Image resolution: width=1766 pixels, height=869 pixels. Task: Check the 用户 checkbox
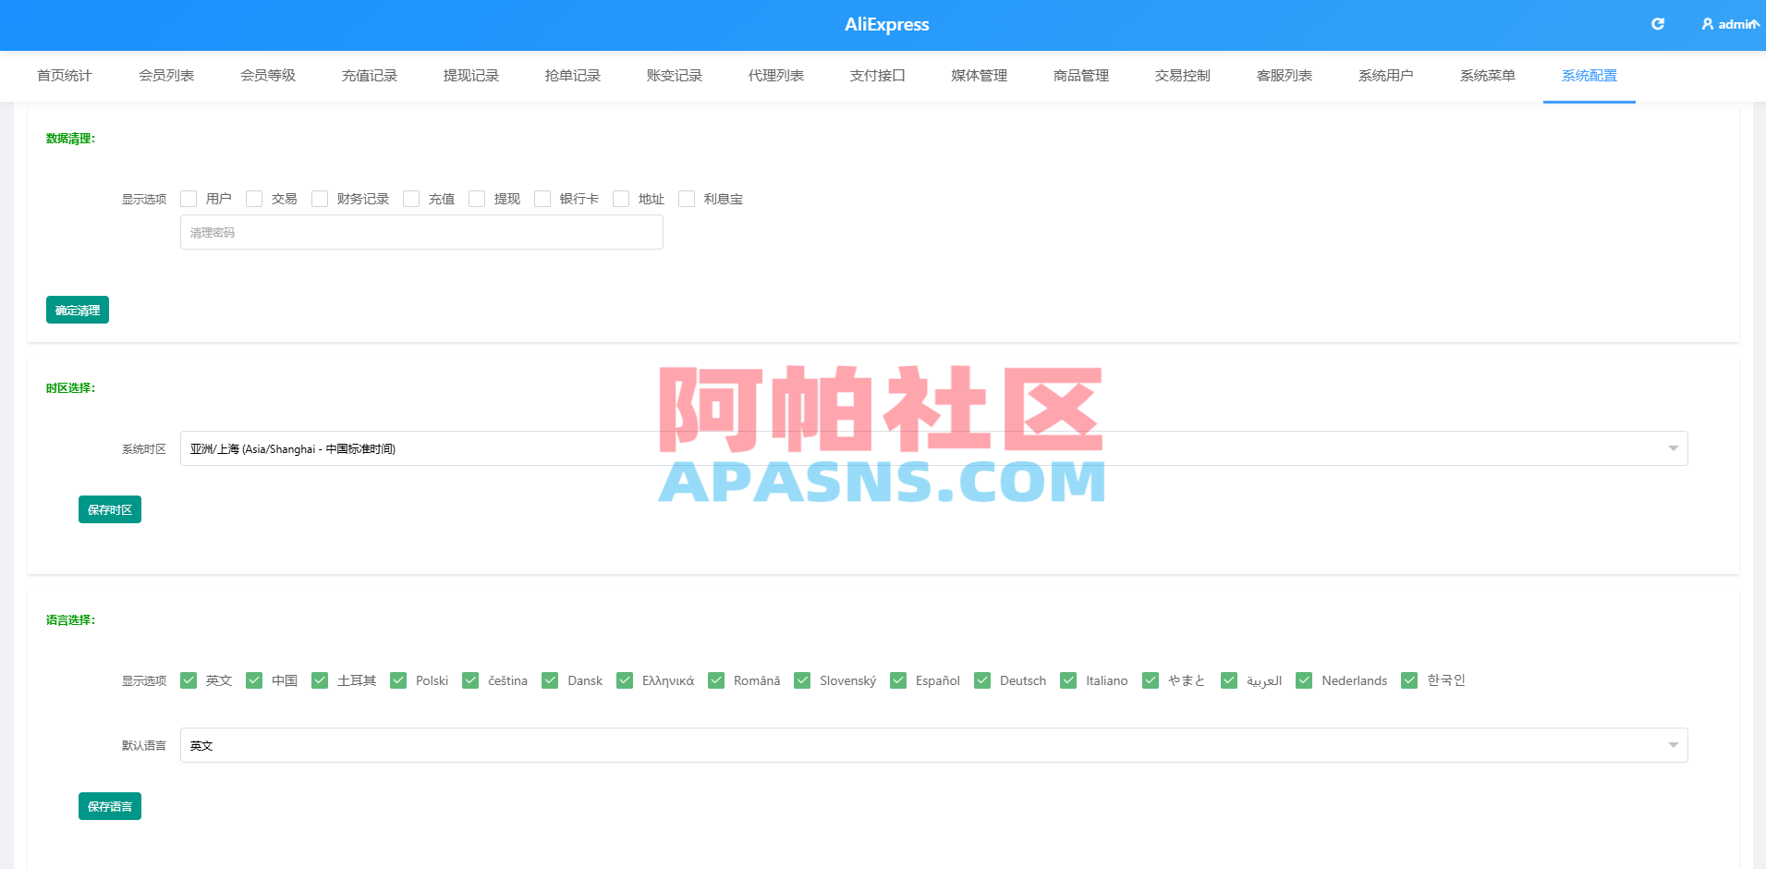(x=189, y=199)
